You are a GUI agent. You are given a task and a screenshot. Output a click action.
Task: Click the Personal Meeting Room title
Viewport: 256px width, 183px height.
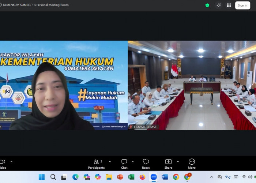pyautogui.click(x=36, y=5)
